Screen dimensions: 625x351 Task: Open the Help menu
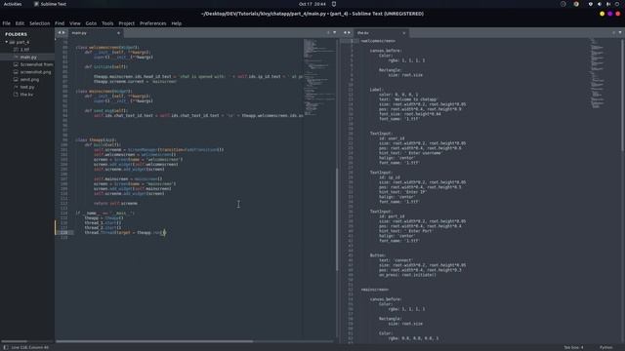tap(176, 23)
